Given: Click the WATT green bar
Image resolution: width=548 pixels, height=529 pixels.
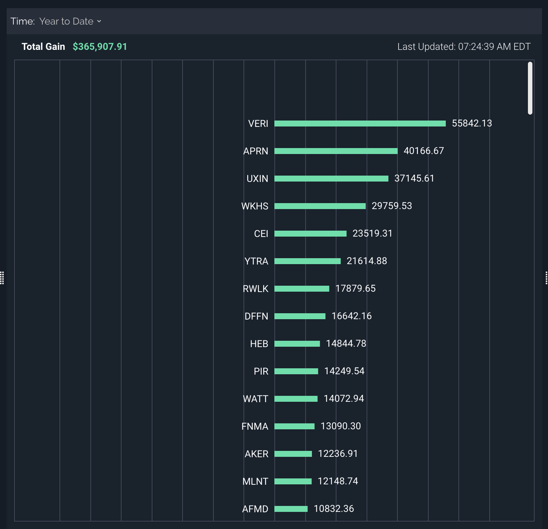Looking at the screenshot, I should pos(296,399).
